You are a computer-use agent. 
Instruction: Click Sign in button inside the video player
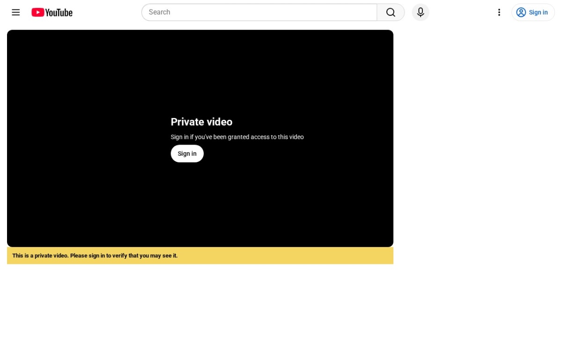click(187, 154)
